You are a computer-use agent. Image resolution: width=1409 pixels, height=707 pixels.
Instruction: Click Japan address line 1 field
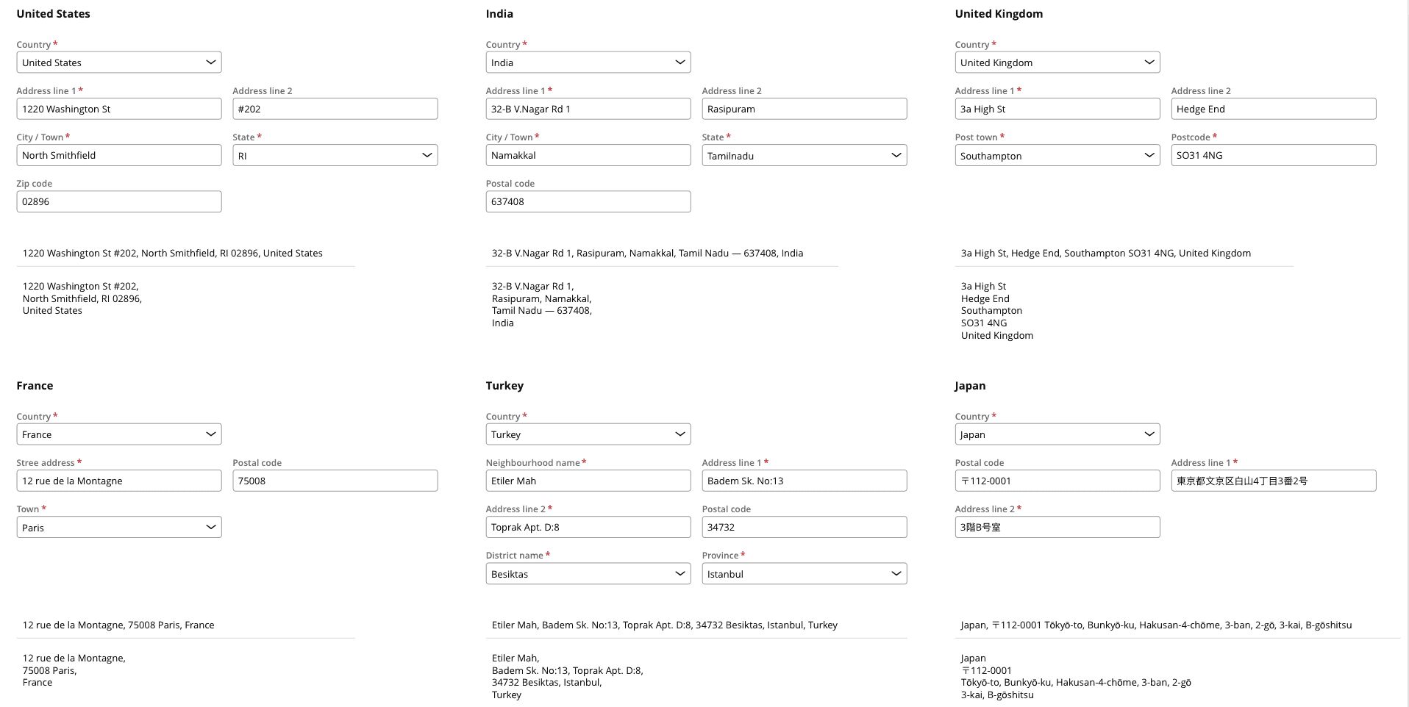(1274, 481)
